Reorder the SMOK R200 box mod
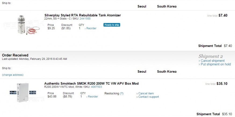Viewport: 235px width, 117px height. click(x=92, y=97)
